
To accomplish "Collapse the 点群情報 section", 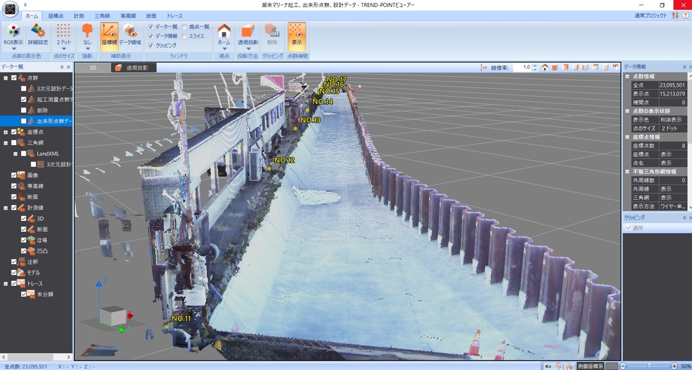I will (627, 77).
